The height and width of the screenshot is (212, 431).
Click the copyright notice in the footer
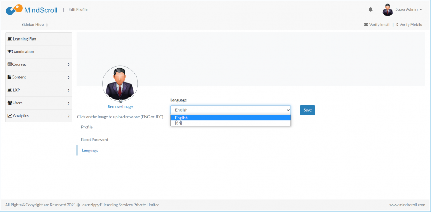click(82, 205)
